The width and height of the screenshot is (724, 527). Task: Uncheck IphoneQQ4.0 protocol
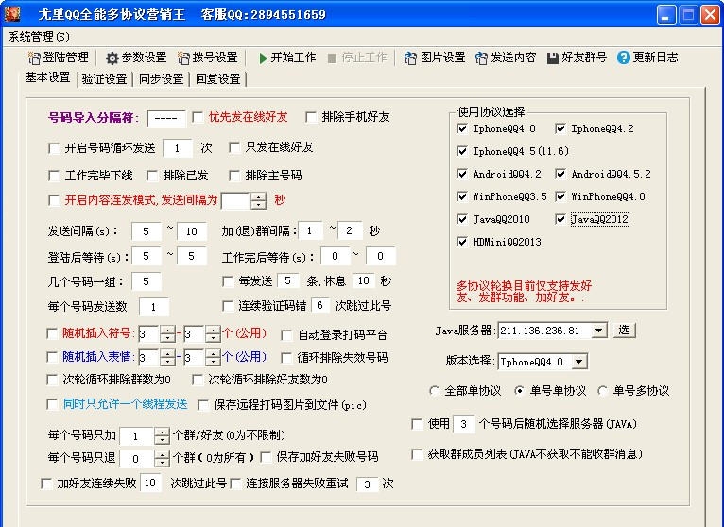pyautogui.click(x=462, y=128)
